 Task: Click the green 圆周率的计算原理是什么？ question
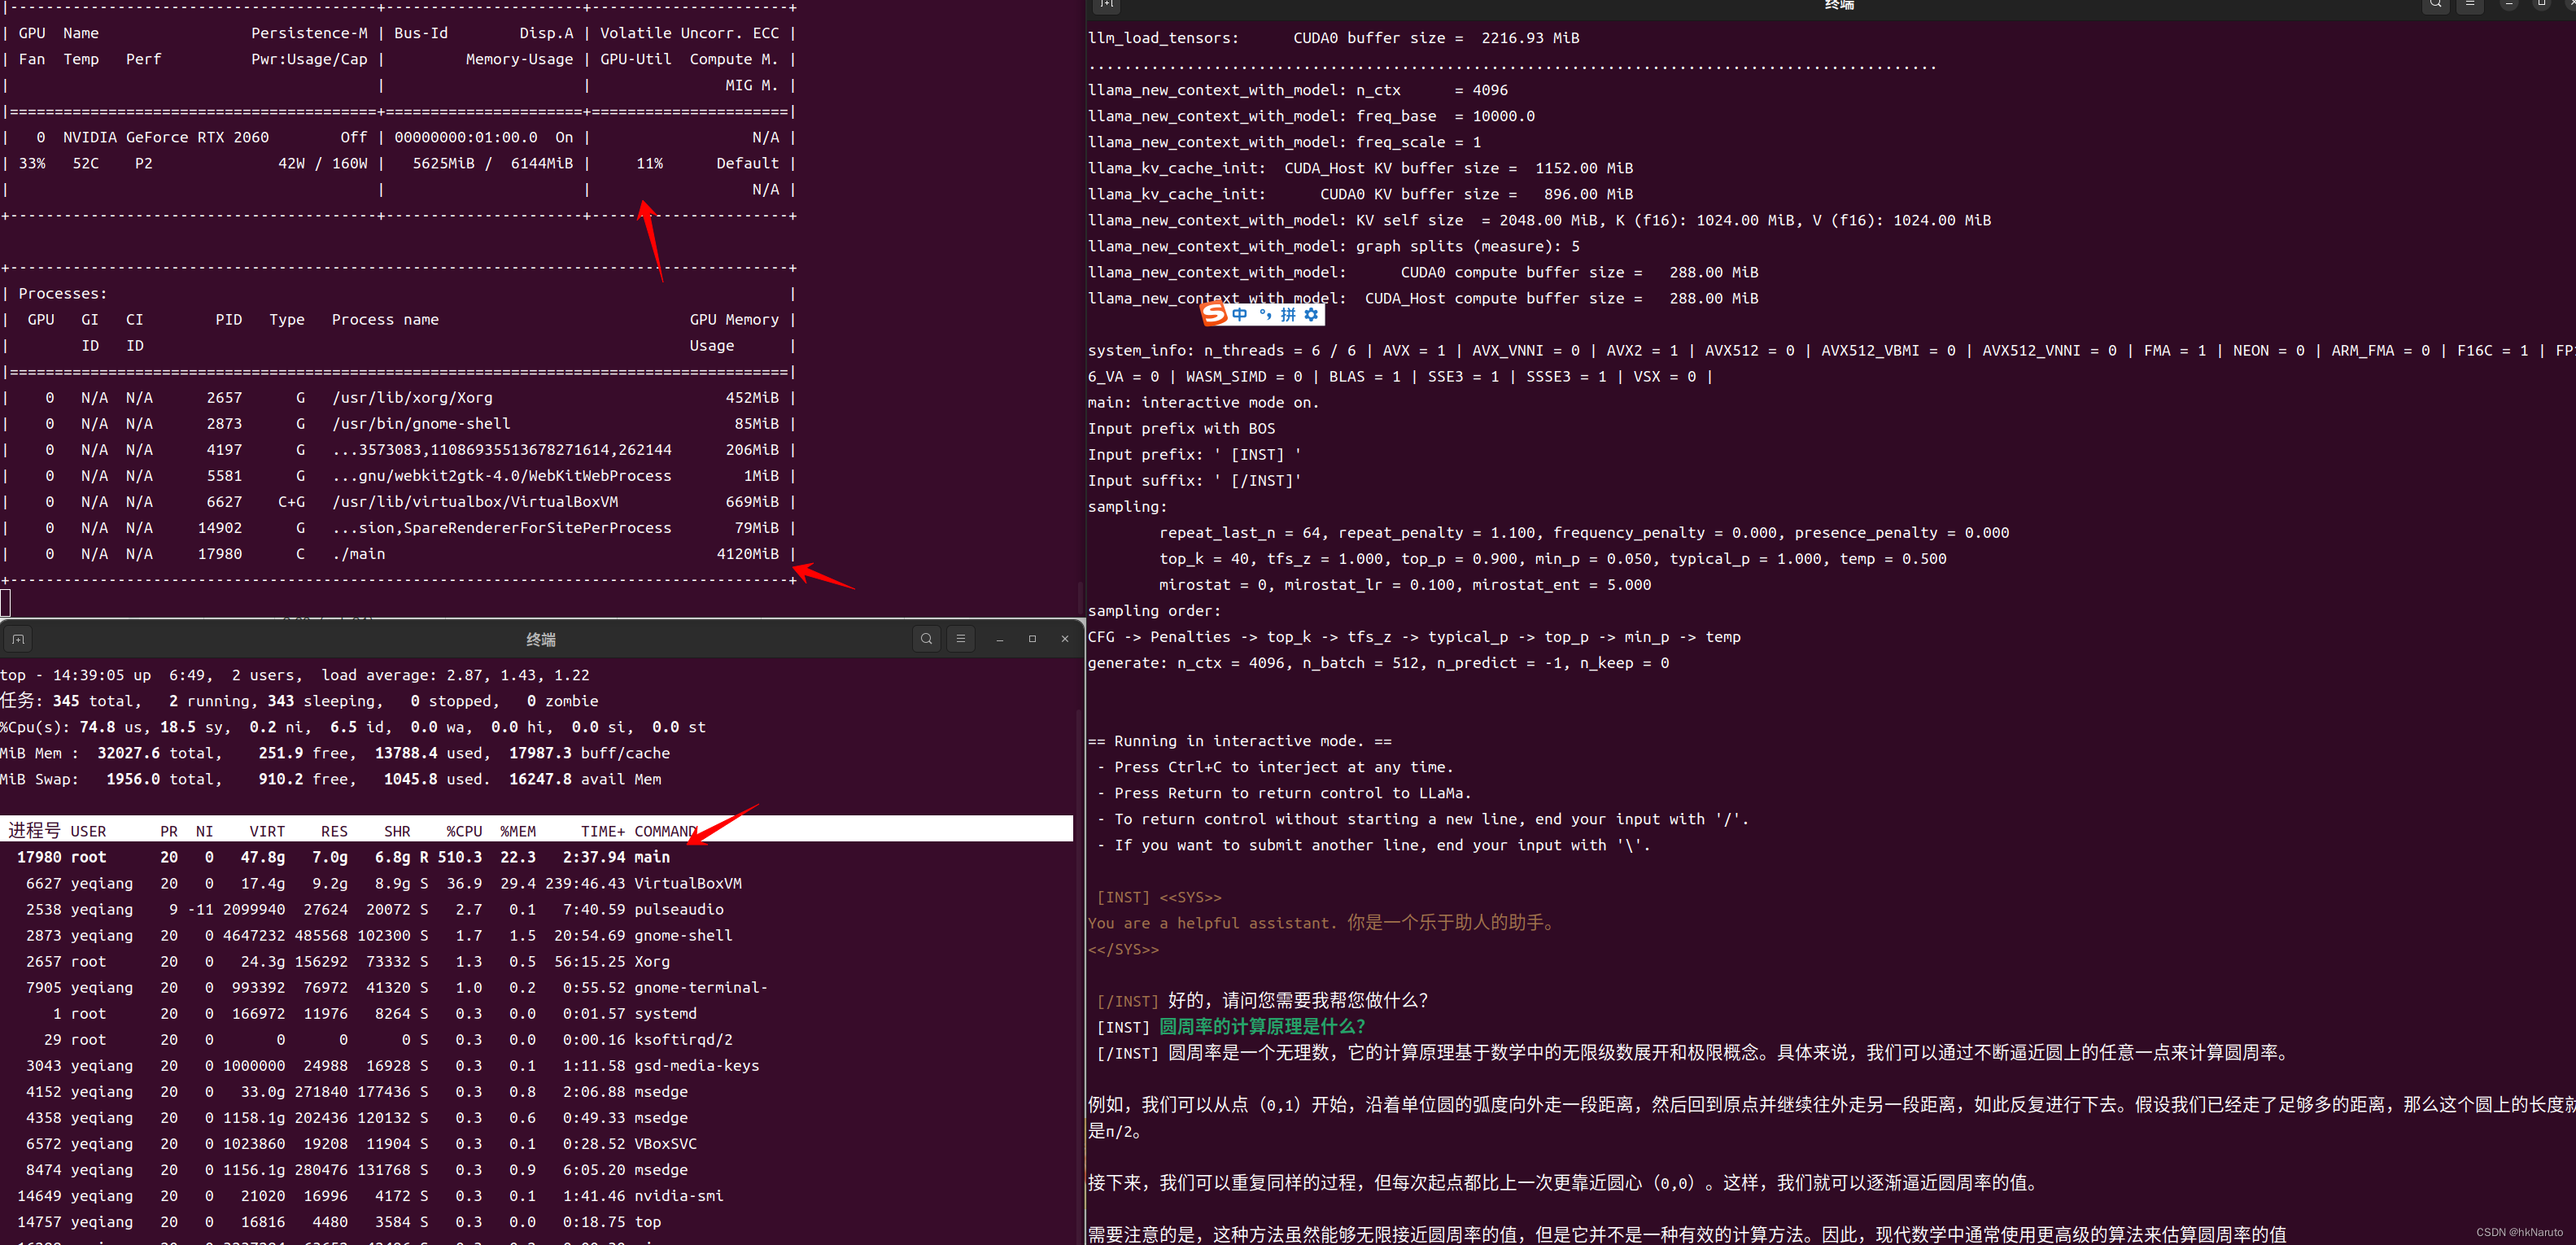(x=1262, y=1026)
